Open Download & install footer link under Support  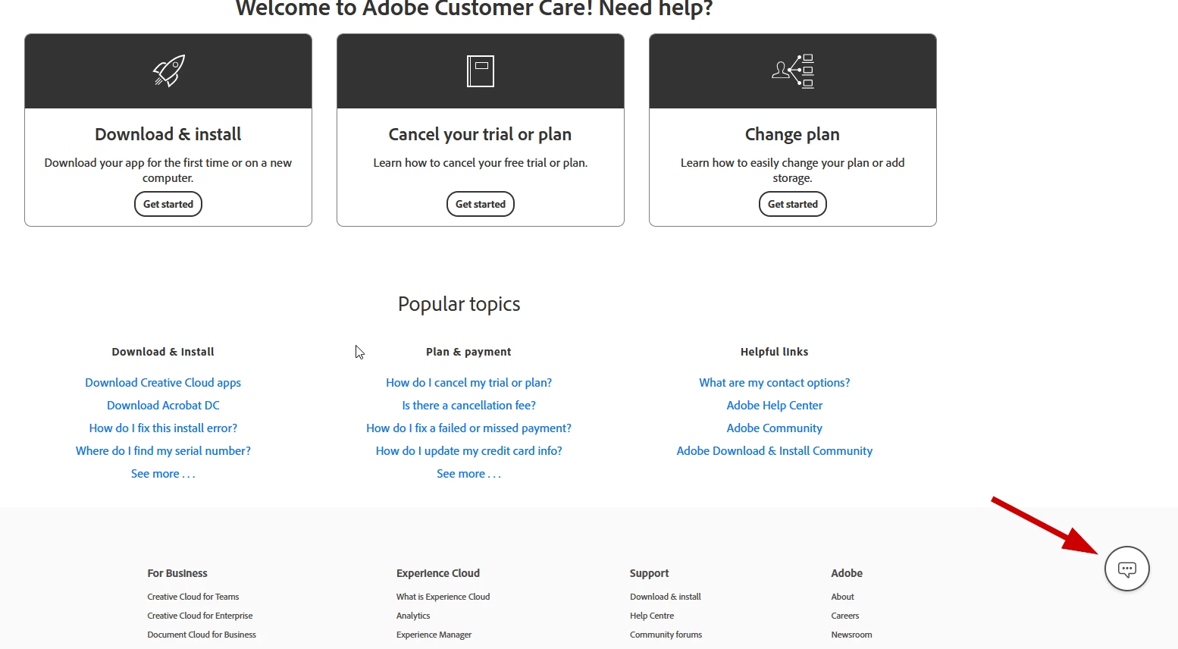tap(666, 597)
